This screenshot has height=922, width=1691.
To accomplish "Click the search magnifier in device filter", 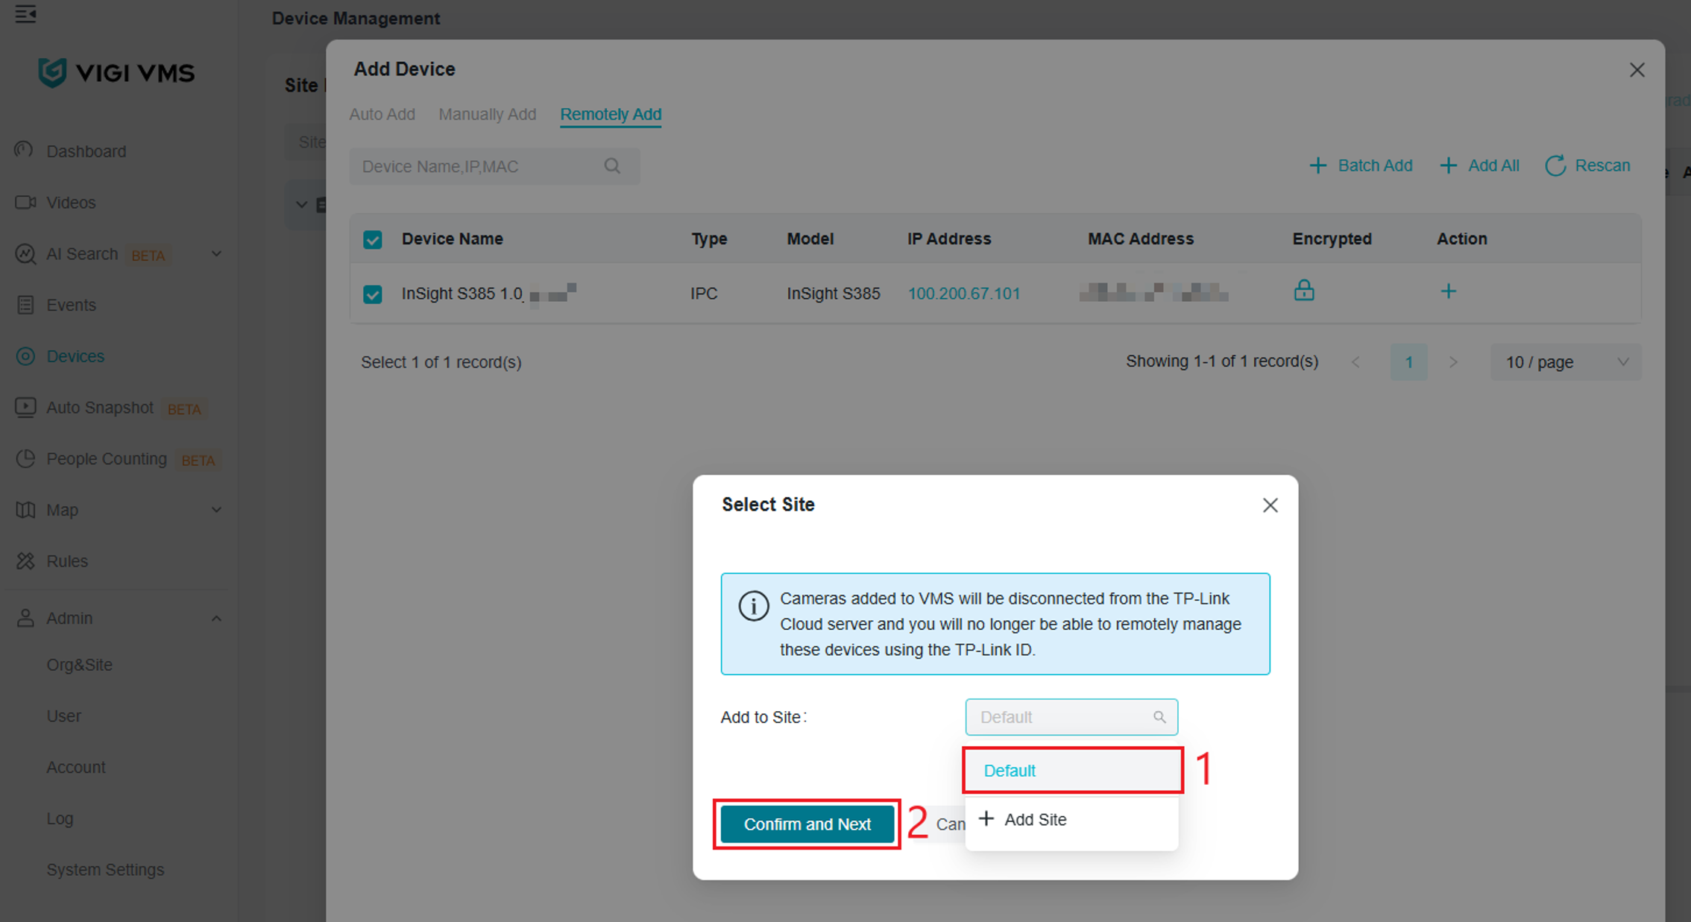I will 612,166.
